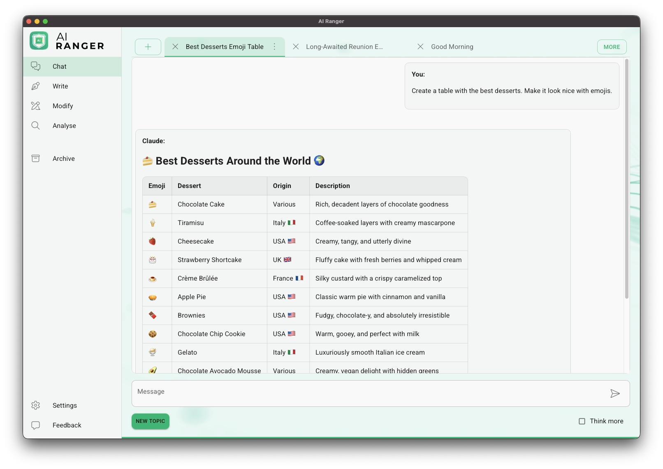Click the Modify tool icon
The height and width of the screenshot is (469, 663).
(x=36, y=106)
